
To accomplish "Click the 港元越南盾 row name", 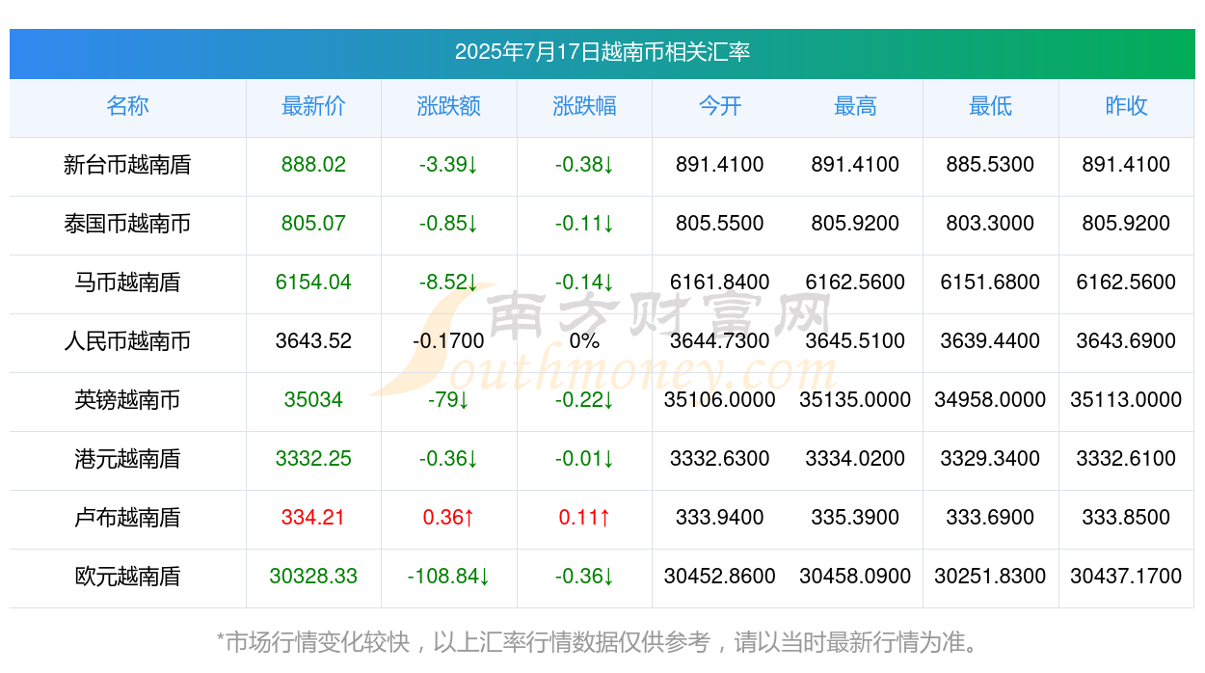I will point(127,459).
